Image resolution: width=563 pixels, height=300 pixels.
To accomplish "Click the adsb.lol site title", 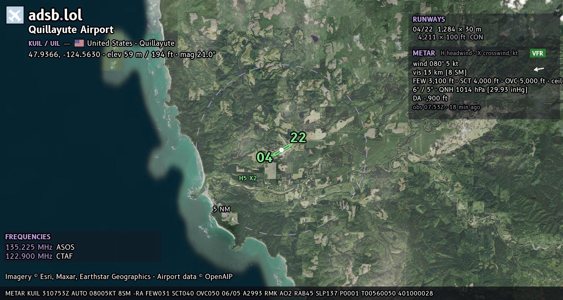I will [55, 15].
